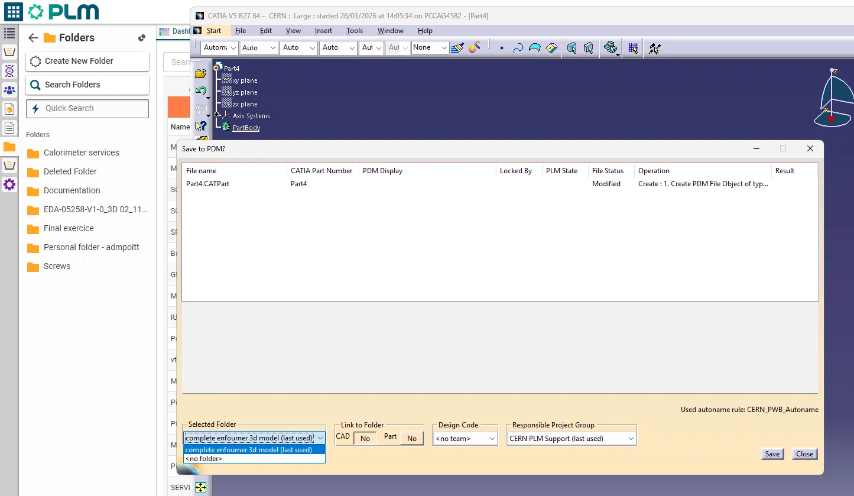Open the Edit menu in CATIA
The width and height of the screenshot is (854, 496).
pyautogui.click(x=266, y=31)
